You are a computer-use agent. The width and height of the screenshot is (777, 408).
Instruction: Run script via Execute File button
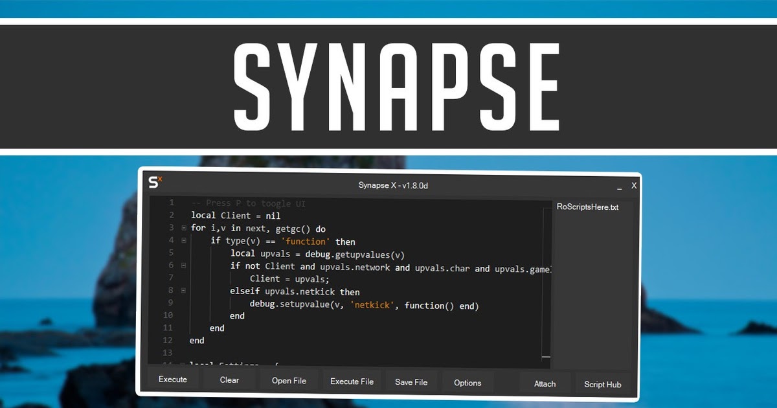coord(352,381)
